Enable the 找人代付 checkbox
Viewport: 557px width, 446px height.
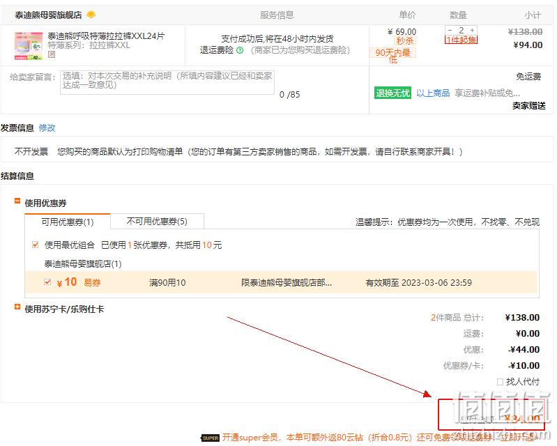[x=500, y=382]
